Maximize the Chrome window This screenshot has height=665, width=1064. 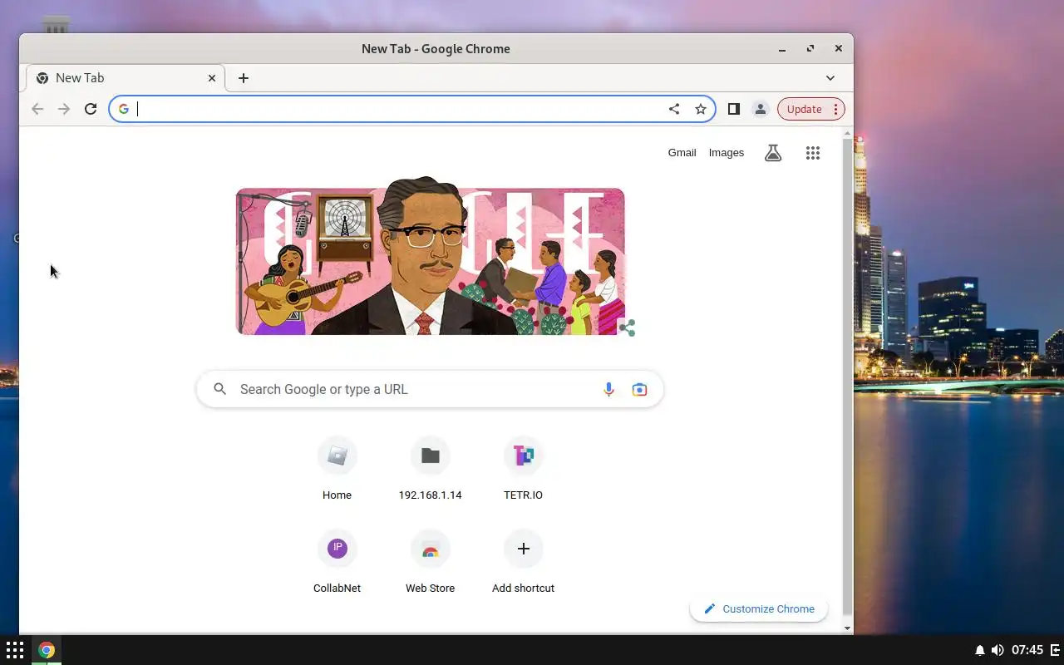[x=810, y=49]
